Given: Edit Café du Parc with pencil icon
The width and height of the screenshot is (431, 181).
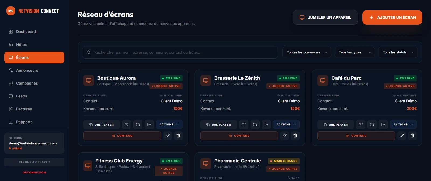Looking at the screenshot, I should click(402, 136).
